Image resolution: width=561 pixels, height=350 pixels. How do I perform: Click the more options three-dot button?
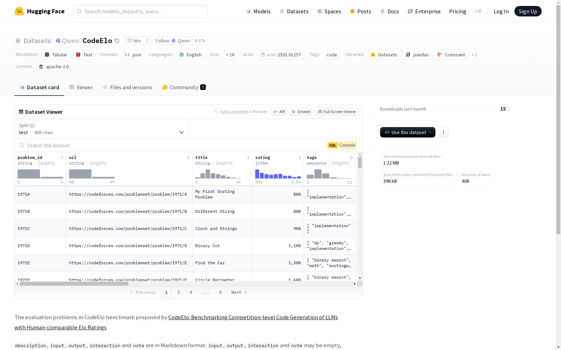[444, 132]
